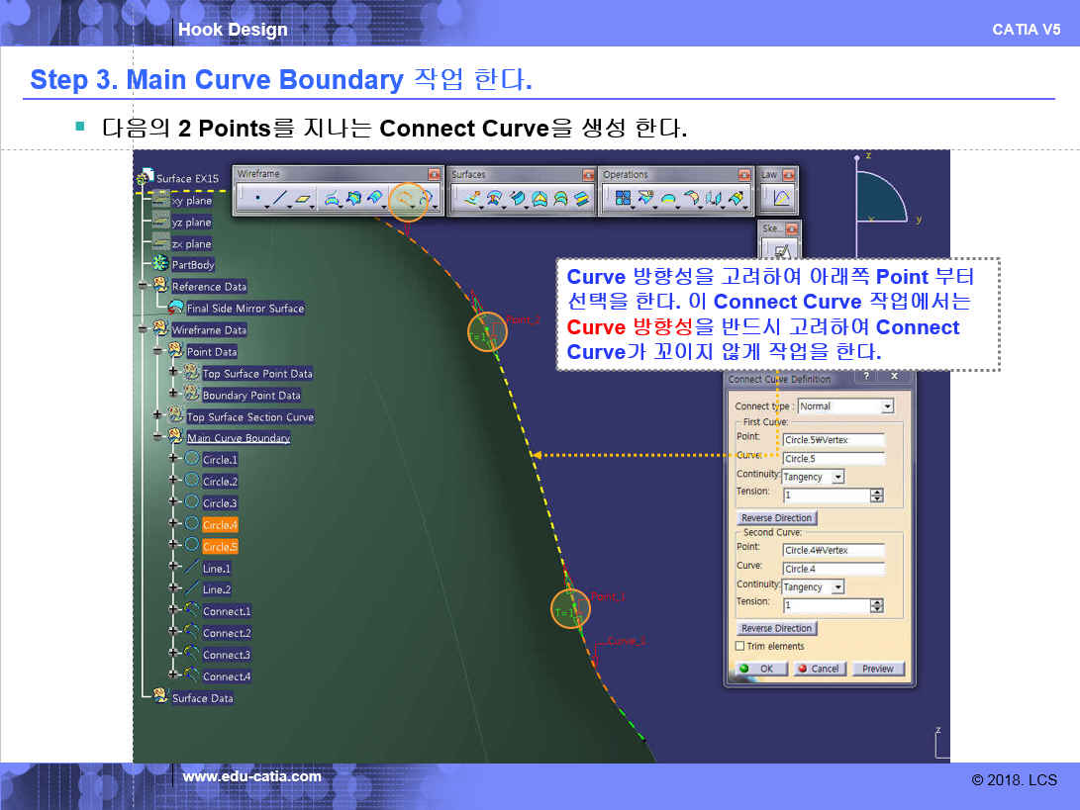
Task: Select Connect.1 in the specification tree
Action: click(227, 611)
